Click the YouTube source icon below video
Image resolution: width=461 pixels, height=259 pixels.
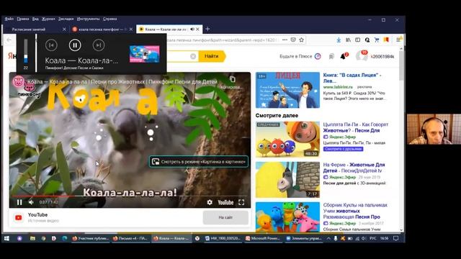[x=19, y=217]
